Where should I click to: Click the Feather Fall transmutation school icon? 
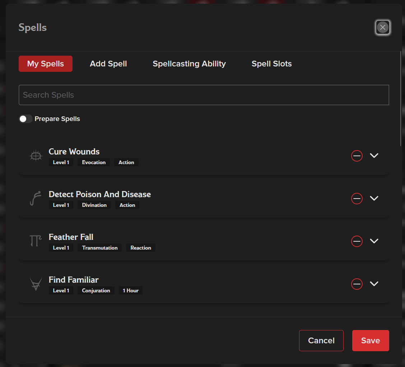pos(35,241)
